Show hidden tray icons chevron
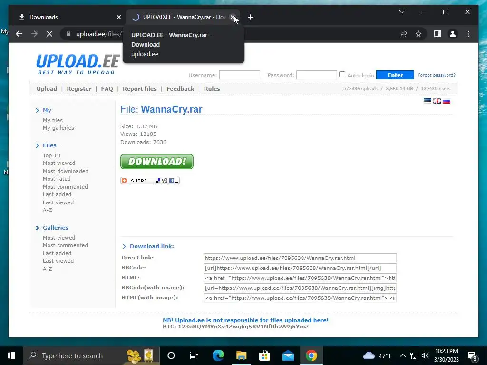Screen dimensions: 487x365 click(402, 355)
